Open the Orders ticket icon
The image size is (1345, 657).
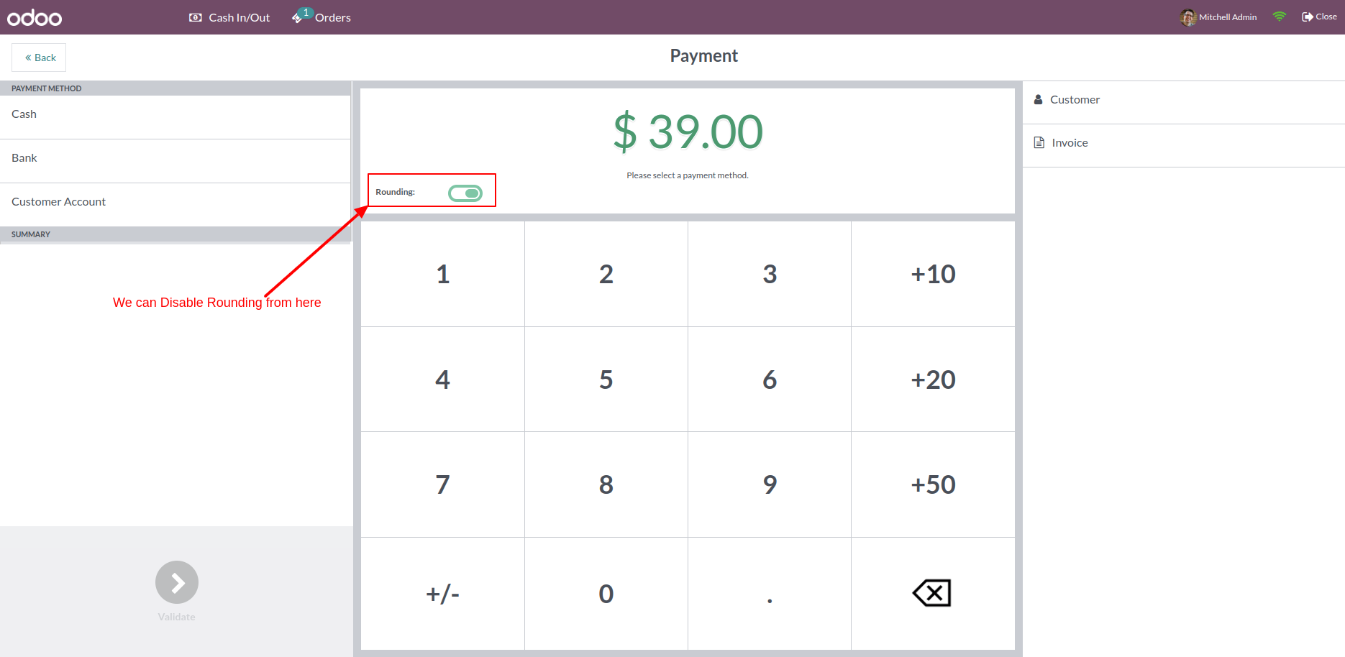click(298, 17)
